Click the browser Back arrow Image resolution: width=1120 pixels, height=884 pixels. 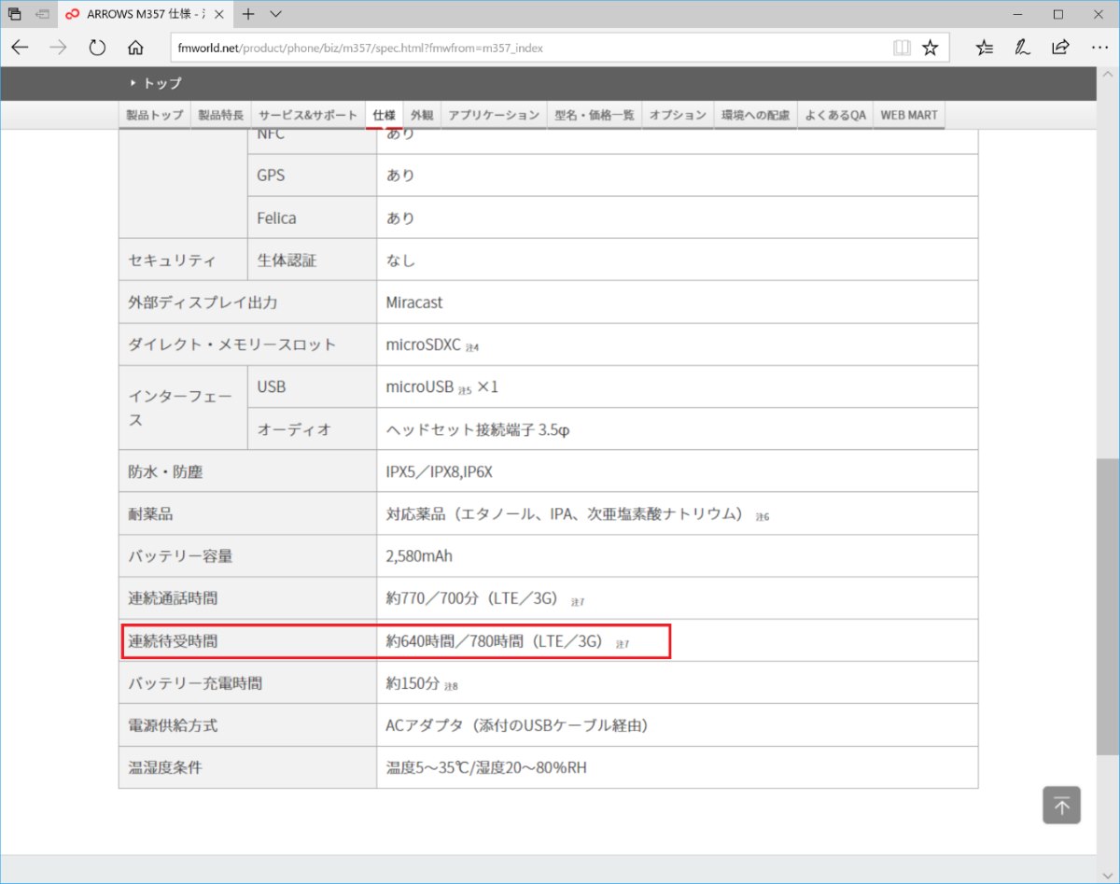tap(20, 48)
